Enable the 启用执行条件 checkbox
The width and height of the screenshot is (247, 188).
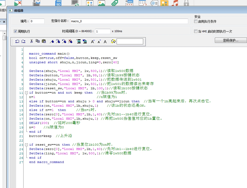196,21
